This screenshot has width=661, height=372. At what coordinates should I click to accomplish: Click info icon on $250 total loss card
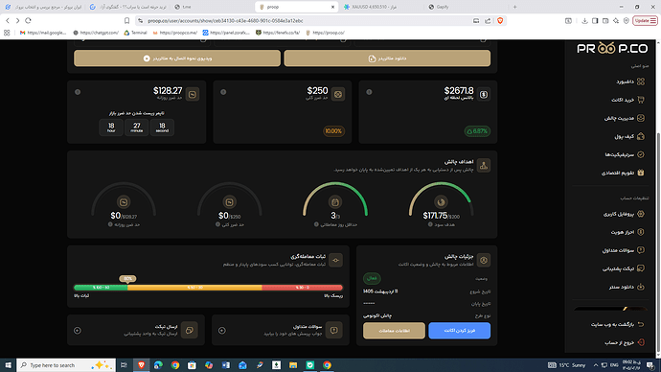click(x=223, y=92)
